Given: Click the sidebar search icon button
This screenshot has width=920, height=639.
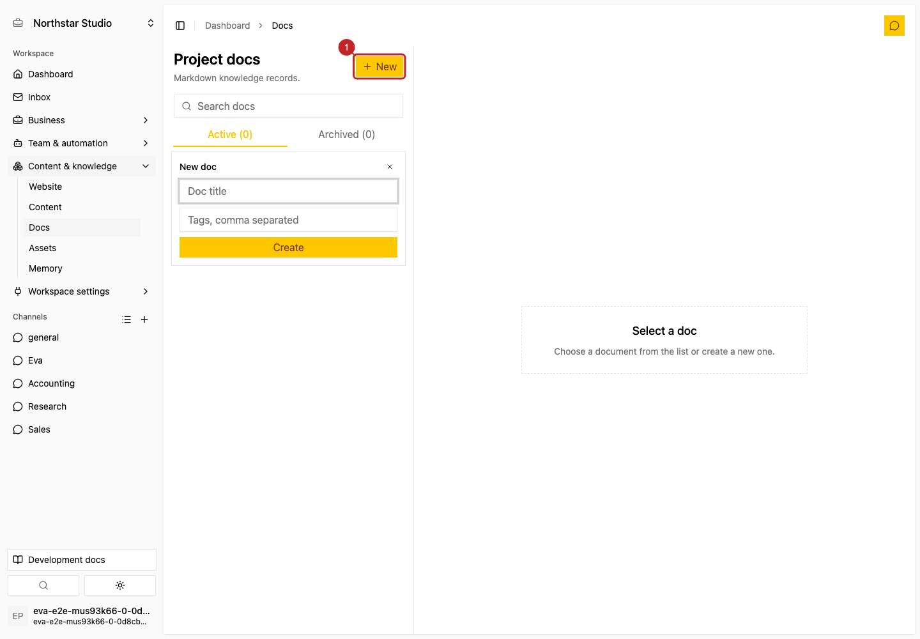Looking at the screenshot, I should point(43,585).
